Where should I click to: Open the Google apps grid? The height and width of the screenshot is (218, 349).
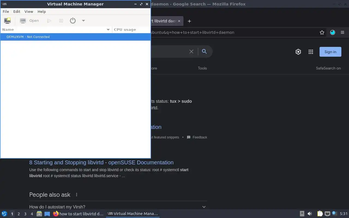coord(311,52)
